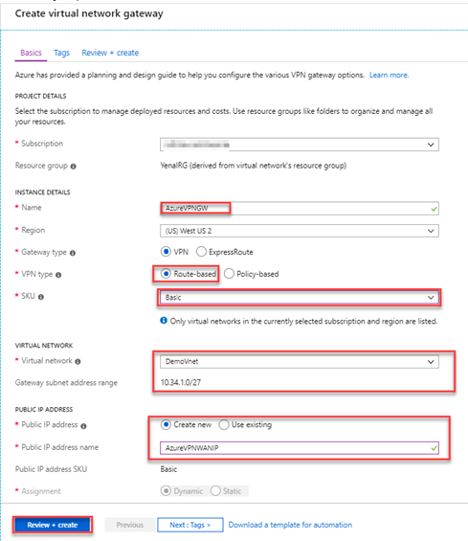The width and height of the screenshot is (468, 541).
Task: Expand the Virtual network dropdown DemoVnet
Action: coord(300,362)
